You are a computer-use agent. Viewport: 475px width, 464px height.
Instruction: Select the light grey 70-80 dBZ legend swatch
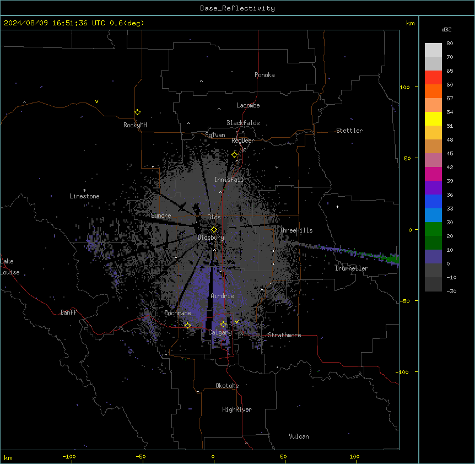[x=433, y=50]
